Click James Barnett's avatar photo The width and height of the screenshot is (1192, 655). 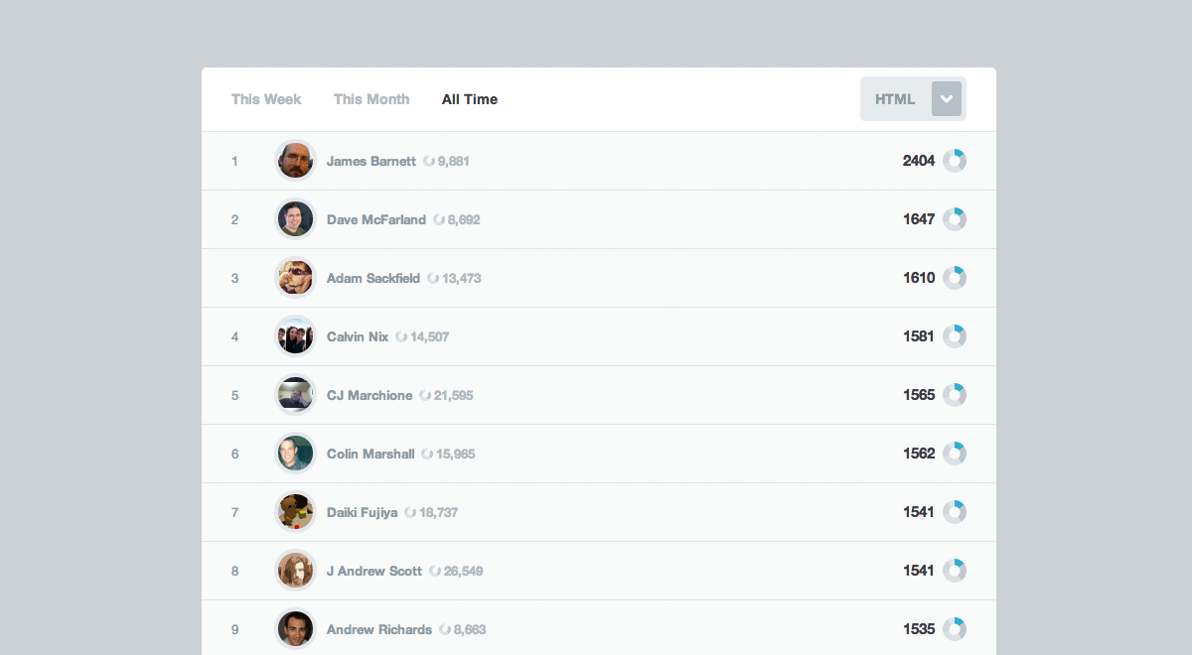(295, 161)
